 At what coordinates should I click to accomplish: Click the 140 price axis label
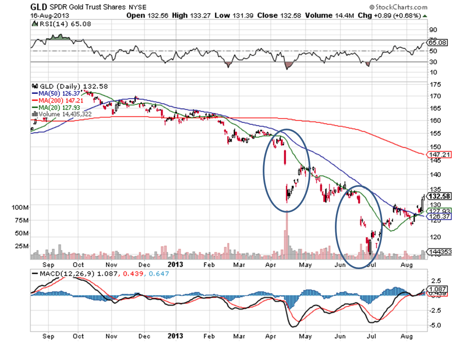pos(435,175)
